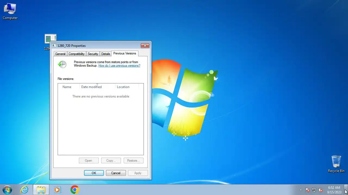Click the Show desktop strip at taskbar end
This screenshot has height=195, width=348.
pos(346,190)
